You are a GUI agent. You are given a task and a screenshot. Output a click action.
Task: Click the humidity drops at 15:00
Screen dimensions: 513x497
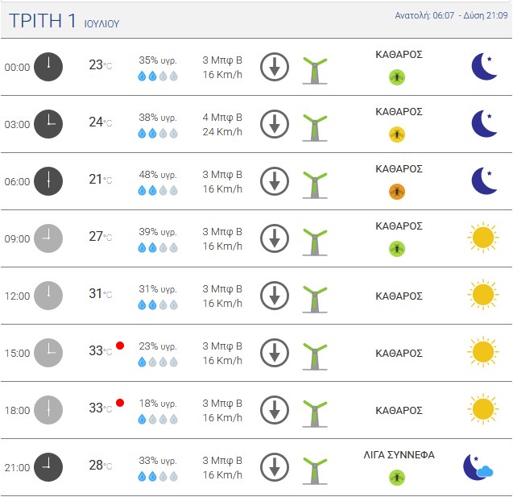pyautogui.click(x=158, y=362)
